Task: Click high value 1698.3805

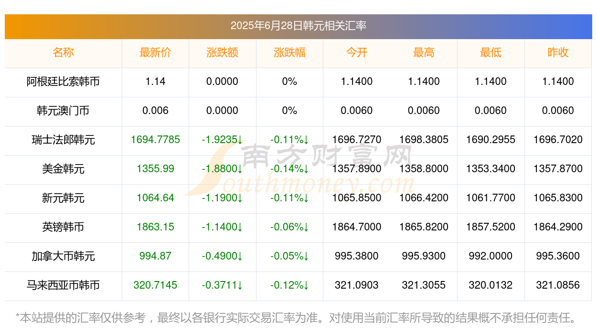Action: point(424,140)
